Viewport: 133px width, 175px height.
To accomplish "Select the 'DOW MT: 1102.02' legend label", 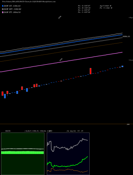I will pyautogui.click(x=13, y=9).
